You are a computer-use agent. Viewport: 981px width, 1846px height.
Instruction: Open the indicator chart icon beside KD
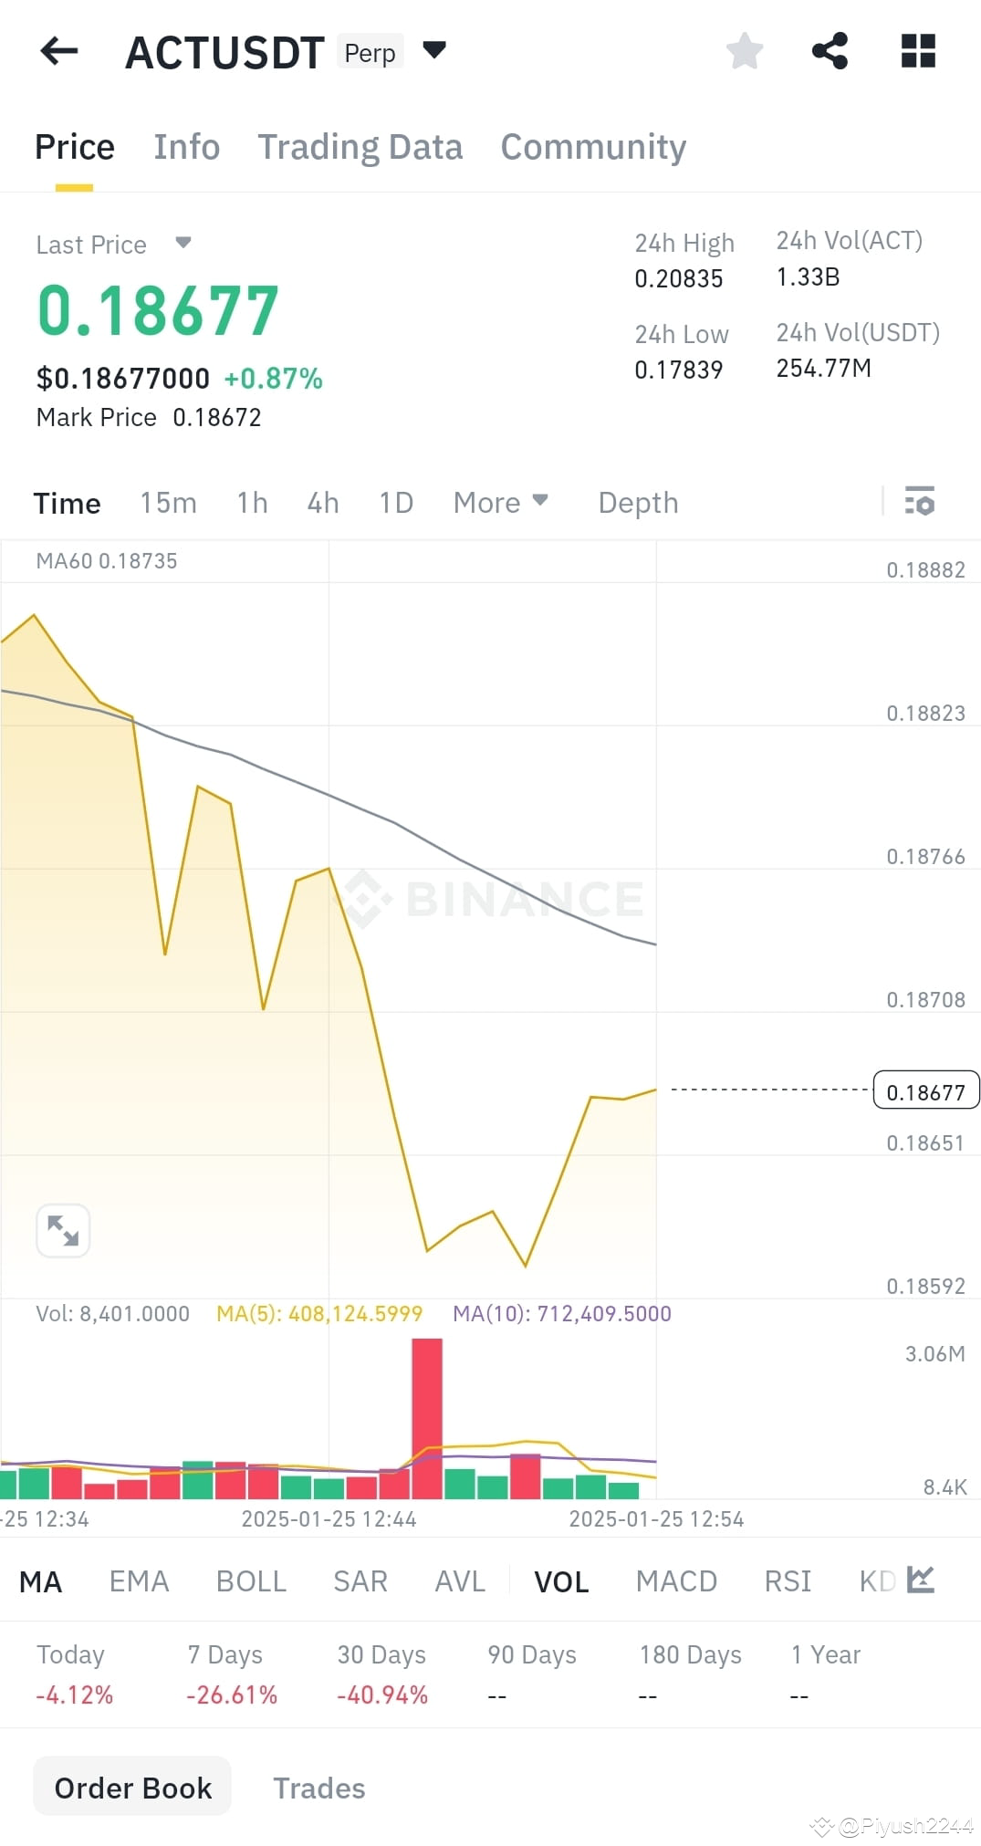click(920, 1580)
